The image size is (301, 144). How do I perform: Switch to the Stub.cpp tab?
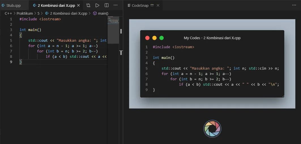tap(11, 6)
